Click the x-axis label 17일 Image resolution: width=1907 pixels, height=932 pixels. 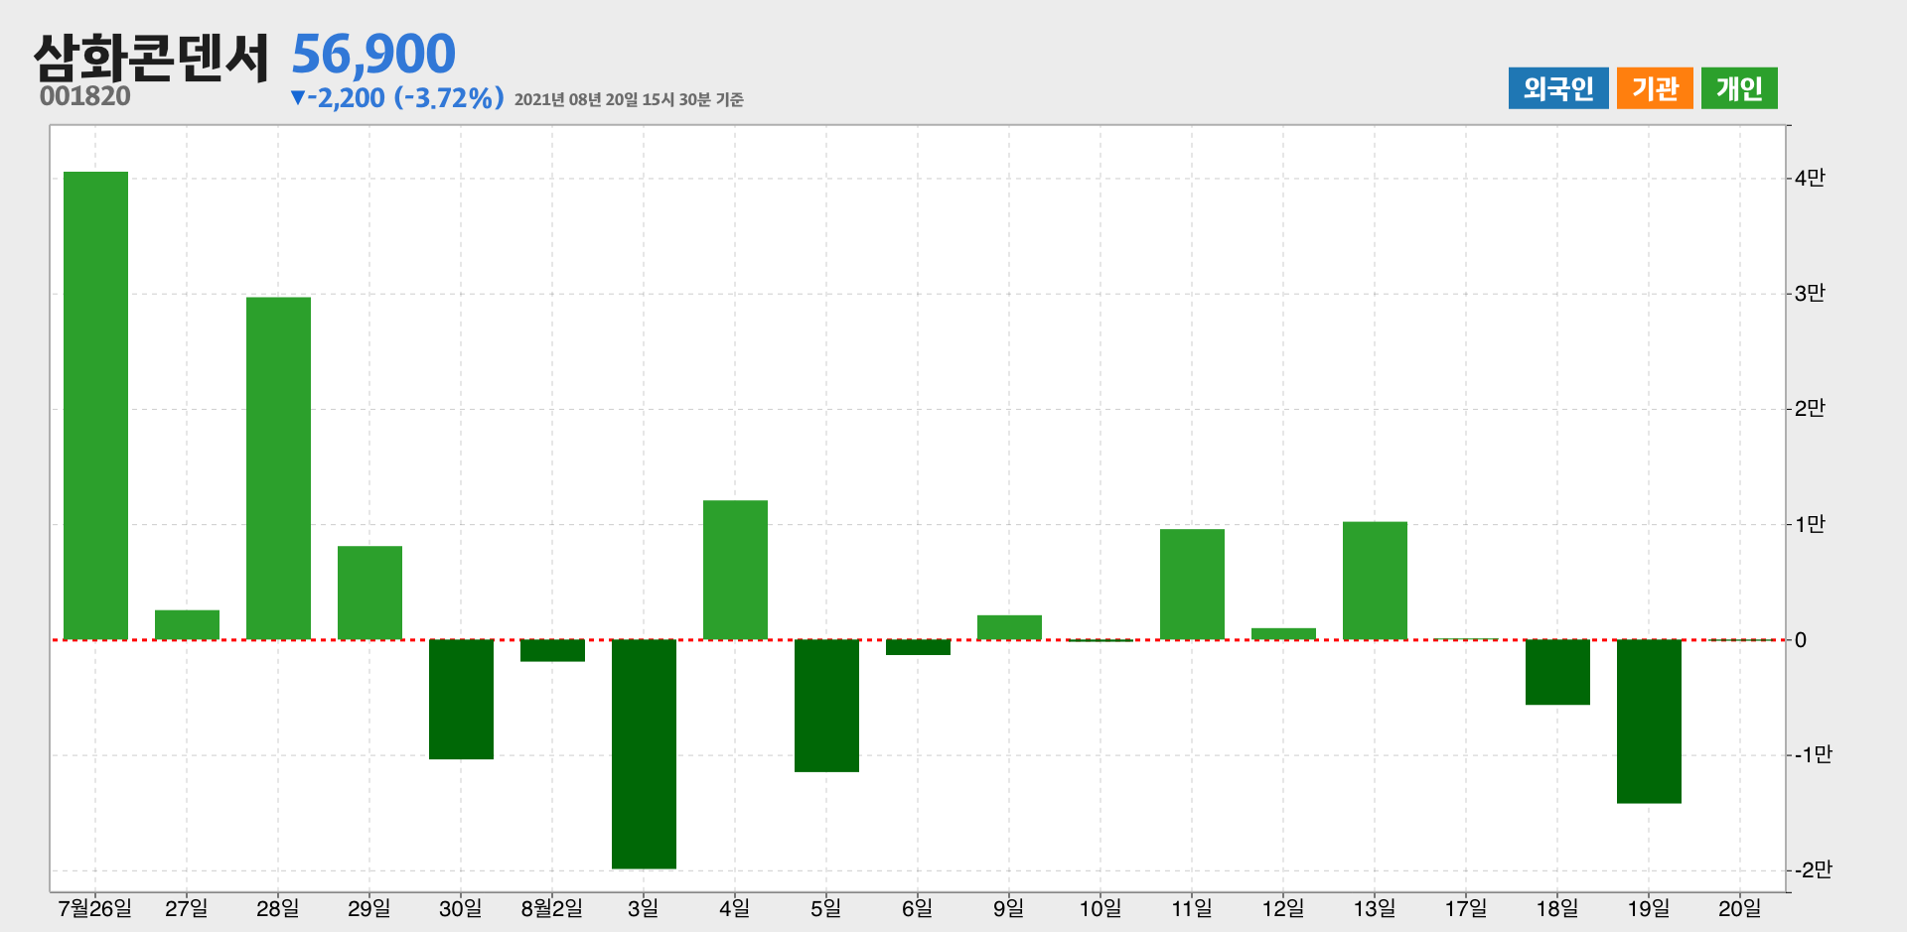point(1466,908)
